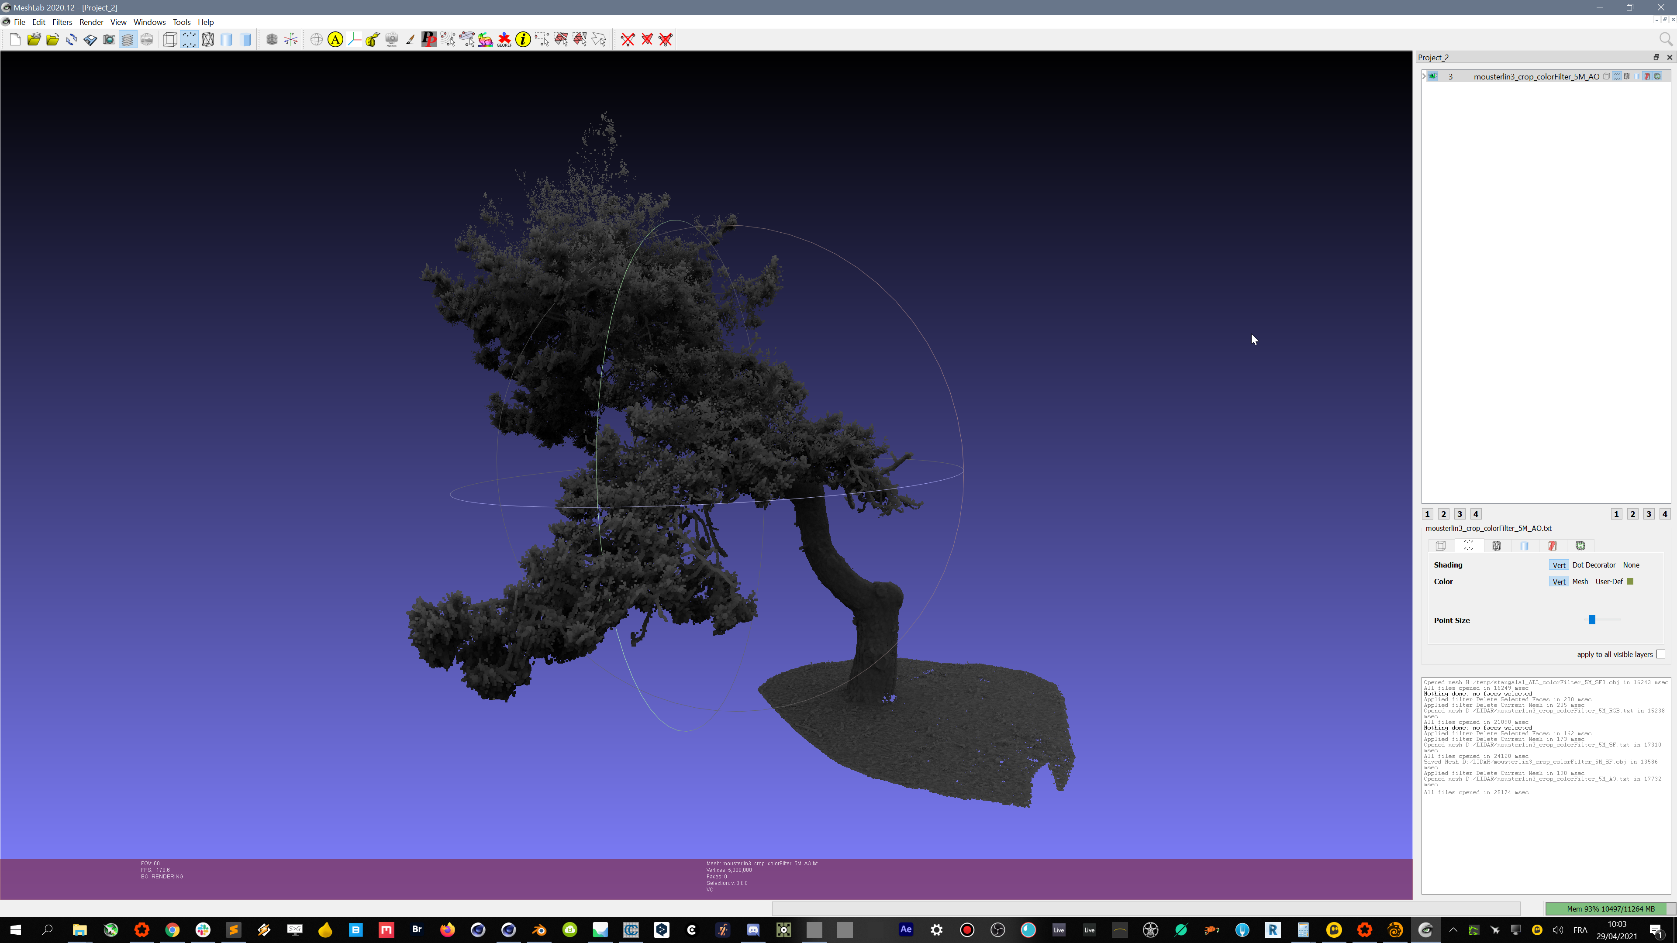Image resolution: width=1677 pixels, height=943 pixels.
Task: Choose select connected components in region
Action: pyautogui.click(x=580, y=40)
